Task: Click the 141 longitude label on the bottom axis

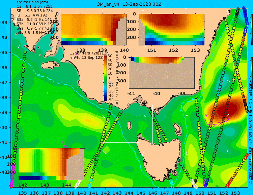Action: pyautogui.click(x=93, y=193)
